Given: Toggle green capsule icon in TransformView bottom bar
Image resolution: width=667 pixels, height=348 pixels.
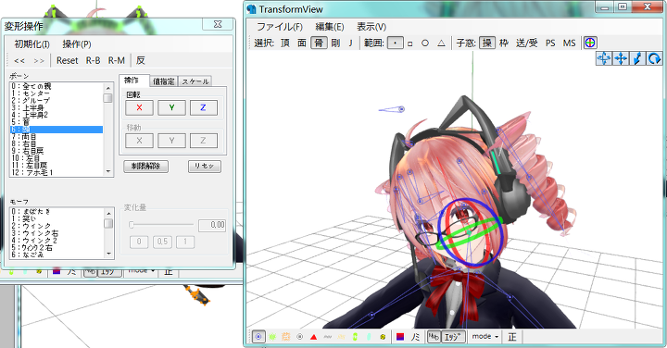Looking at the screenshot, I should pos(355,337).
